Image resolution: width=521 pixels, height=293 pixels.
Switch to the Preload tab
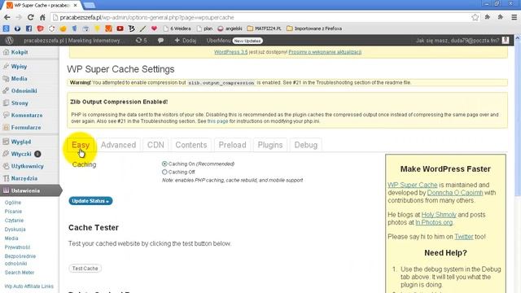232,145
